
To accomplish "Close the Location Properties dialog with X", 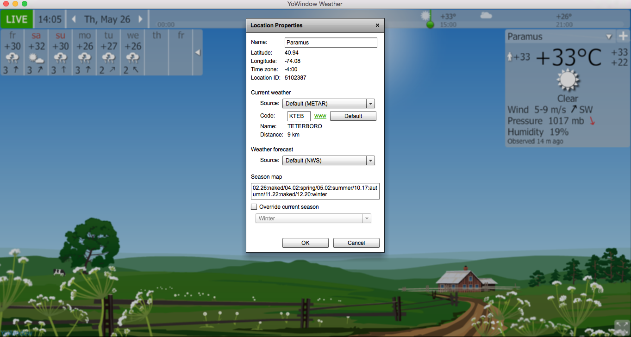I will tap(377, 25).
